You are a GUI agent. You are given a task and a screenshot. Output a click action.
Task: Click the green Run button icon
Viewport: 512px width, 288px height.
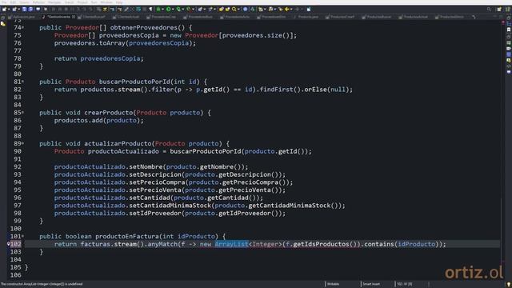click(168, 9)
